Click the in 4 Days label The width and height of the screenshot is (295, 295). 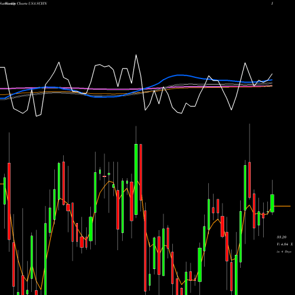[x=284, y=251]
